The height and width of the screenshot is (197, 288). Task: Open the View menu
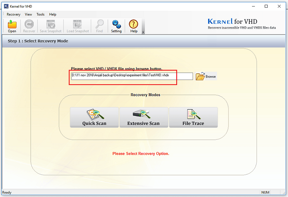(x=28, y=14)
